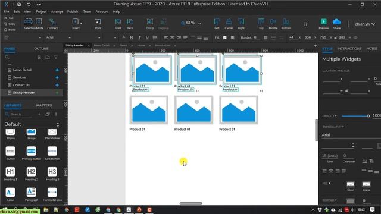Switch to the Interactions tab
This screenshot has height=214, width=381.
[x=349, y=49]
